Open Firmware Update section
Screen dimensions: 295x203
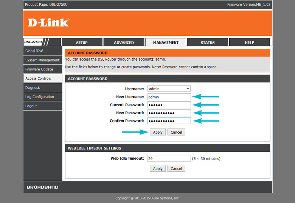click(x=43, y=69)
